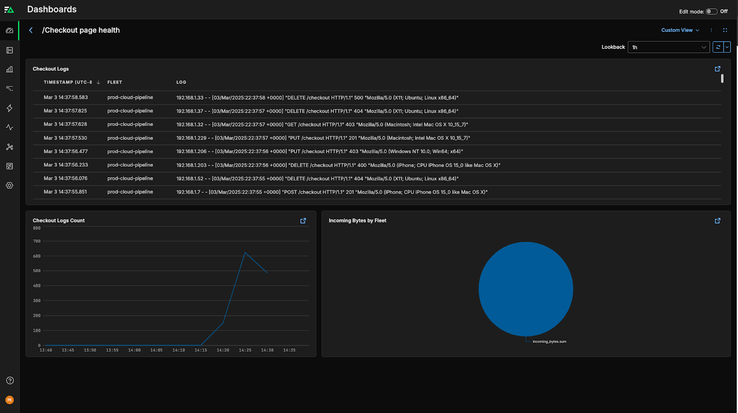Pop out Incoming Bytes by Fleet panel

coord(717,221)
